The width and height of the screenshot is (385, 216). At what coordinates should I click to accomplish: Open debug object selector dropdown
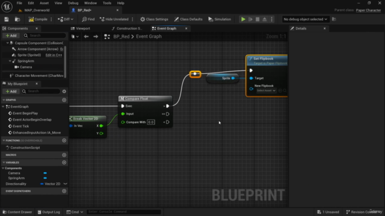point(305,19)
